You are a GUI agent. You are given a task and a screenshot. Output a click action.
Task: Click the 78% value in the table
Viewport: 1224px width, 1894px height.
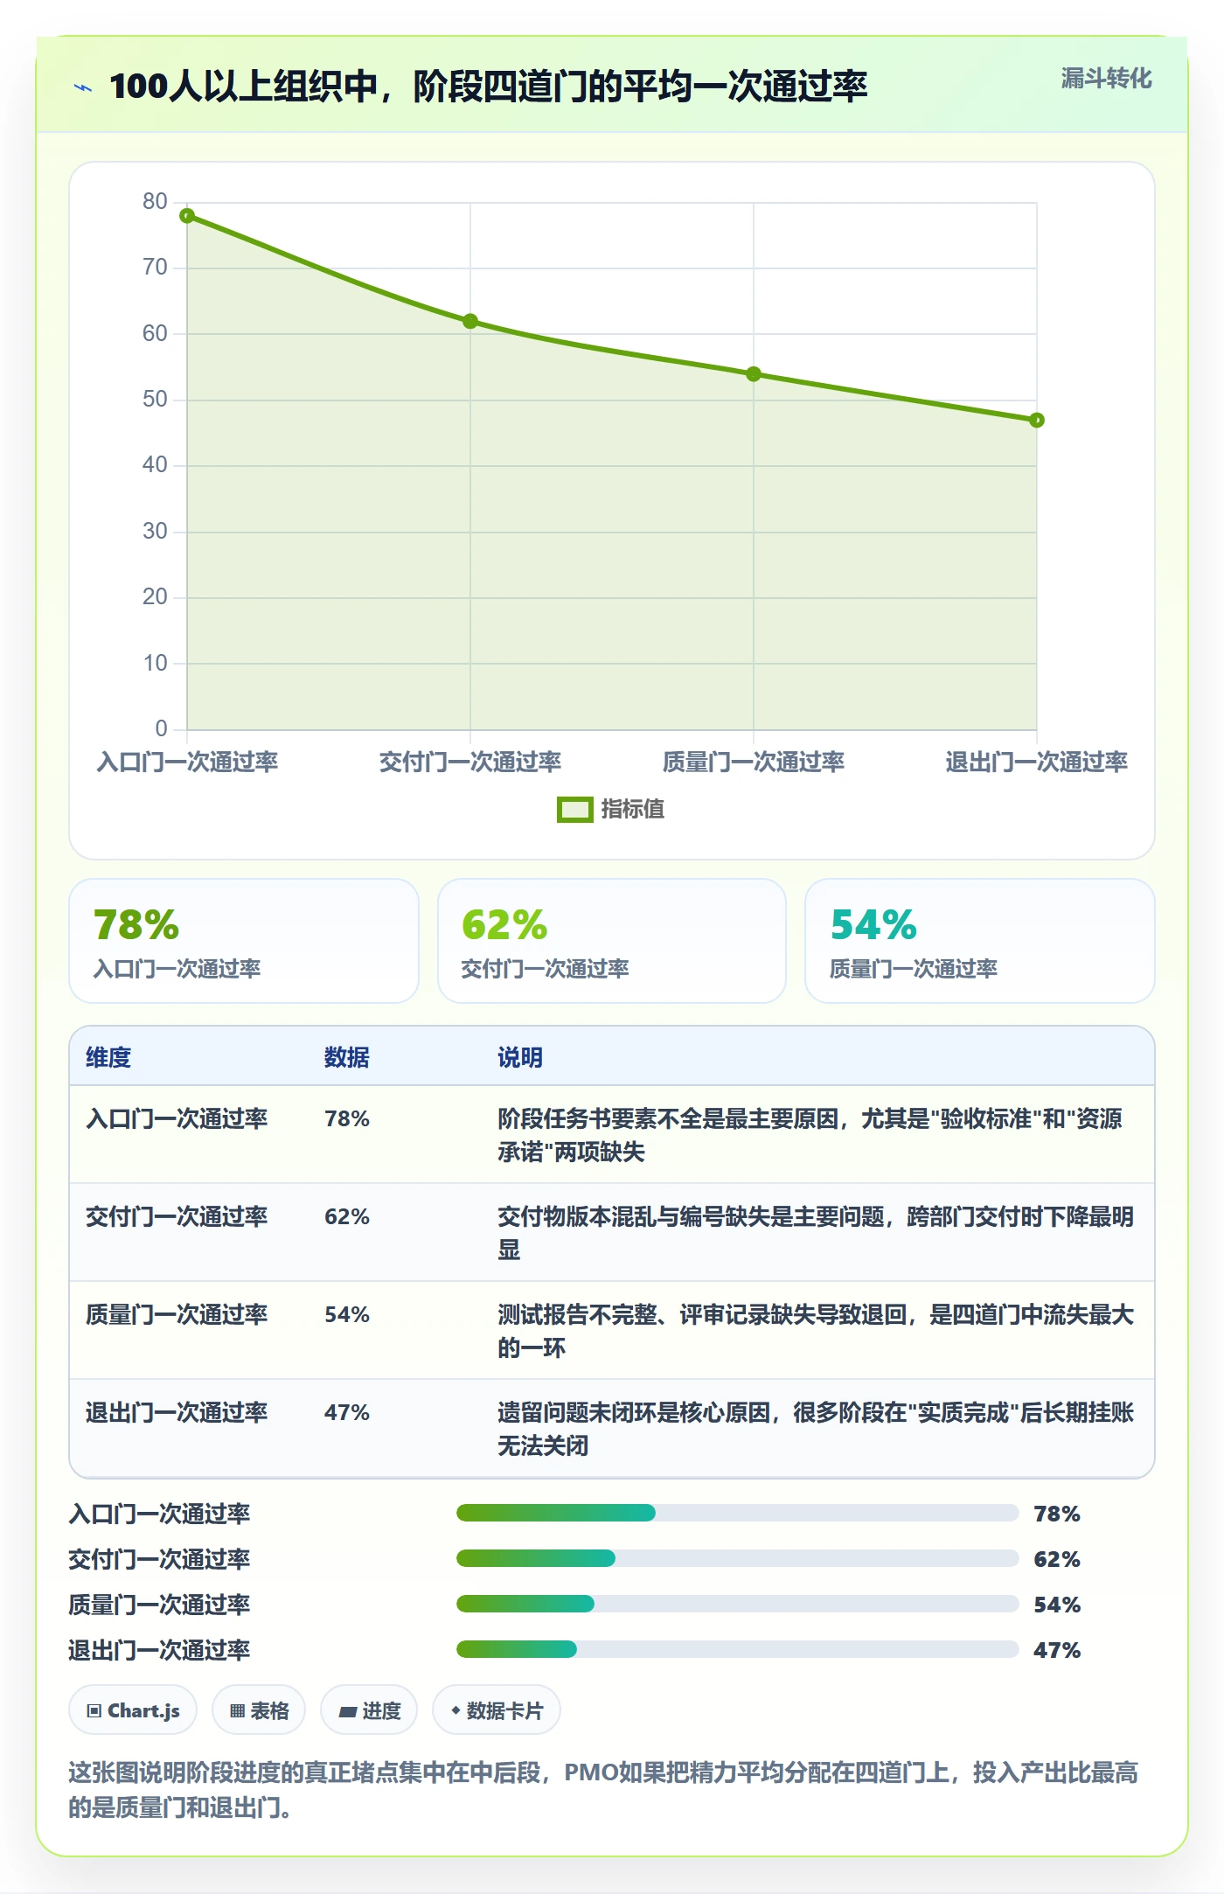347,1119
